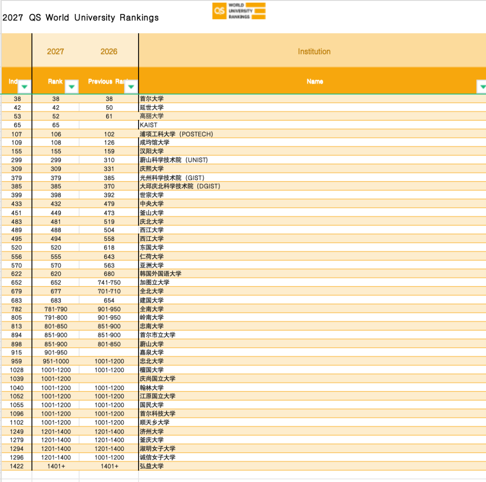Select the cell '延世大学'

pyautogui.click(x=312, y=107)
